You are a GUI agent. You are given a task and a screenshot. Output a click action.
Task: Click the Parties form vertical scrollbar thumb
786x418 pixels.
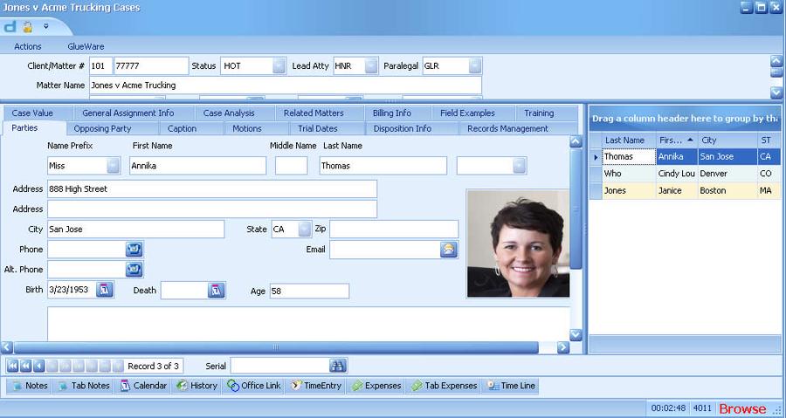pos(576,209)
